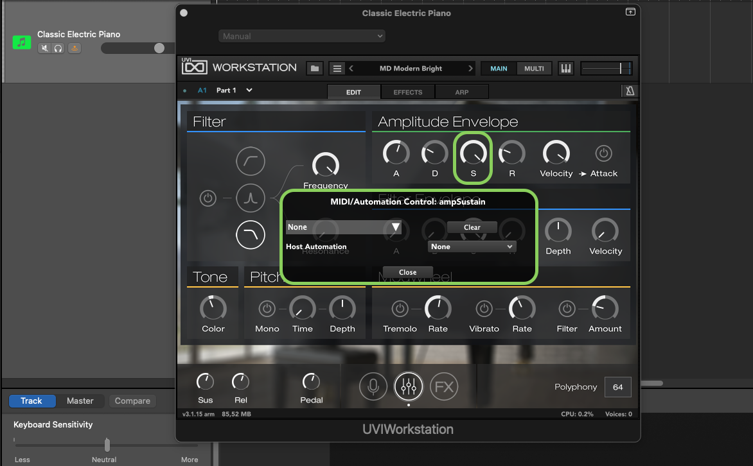Select the low-pass filter shape icon
The height and width of the screenshot is (466, 753).
250,236
